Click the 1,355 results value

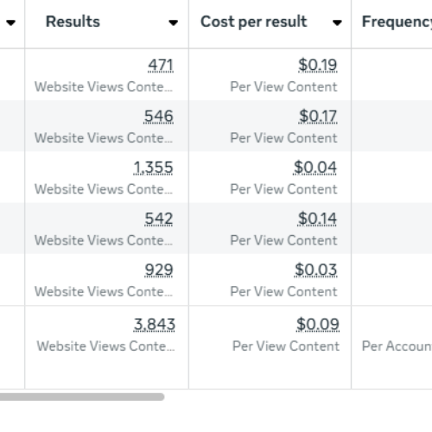[153, 168]
